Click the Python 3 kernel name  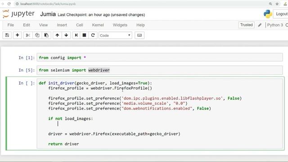275,25
